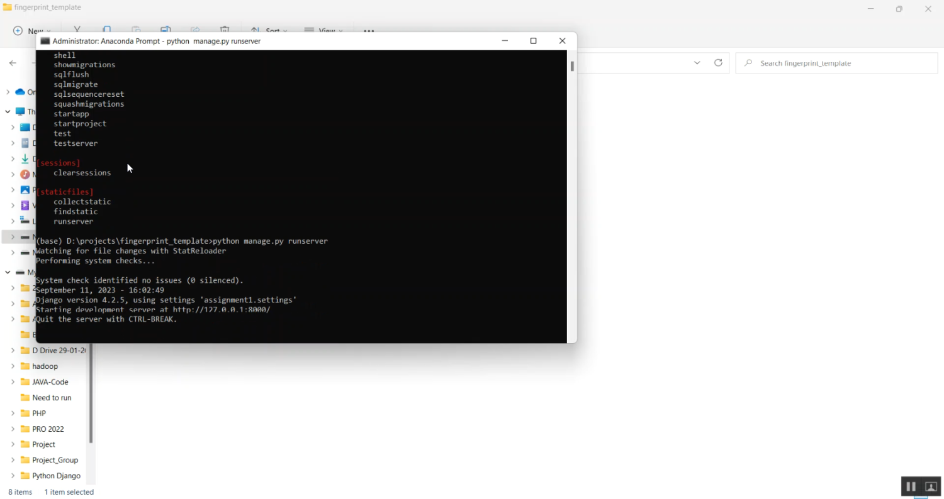Viewport: 944px width, 499px height.
Task: Expand the Python Django folder chevron
Action: [x=13, y=476]
